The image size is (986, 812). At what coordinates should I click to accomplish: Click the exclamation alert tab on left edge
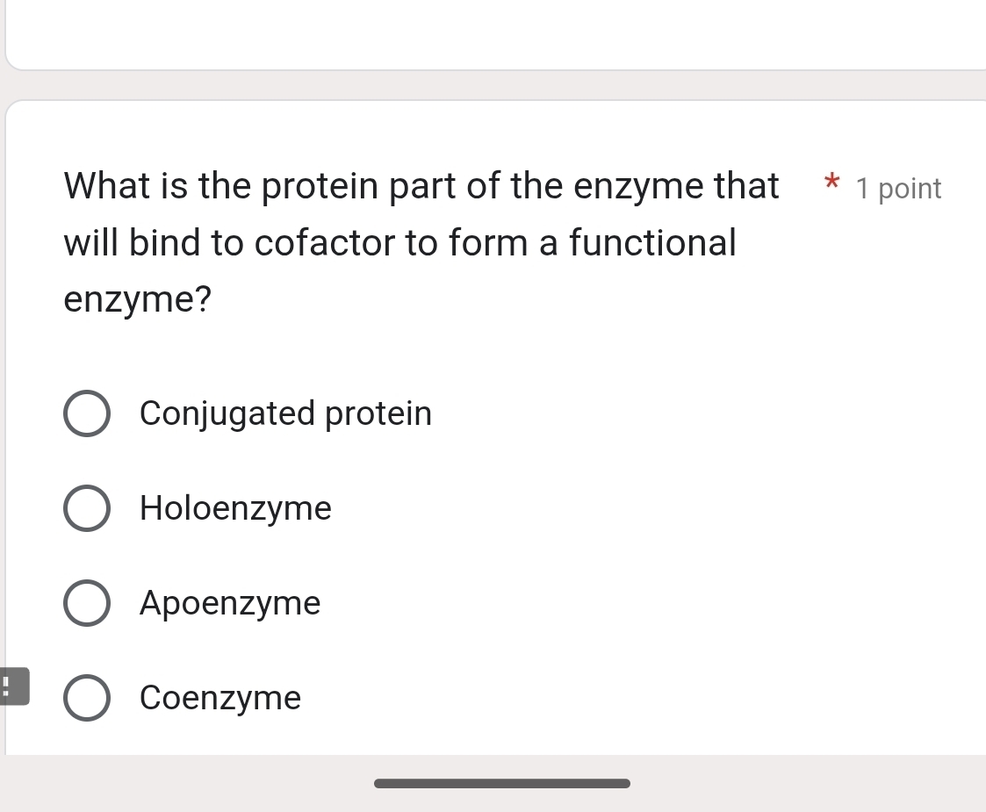[x=12, y=686]
